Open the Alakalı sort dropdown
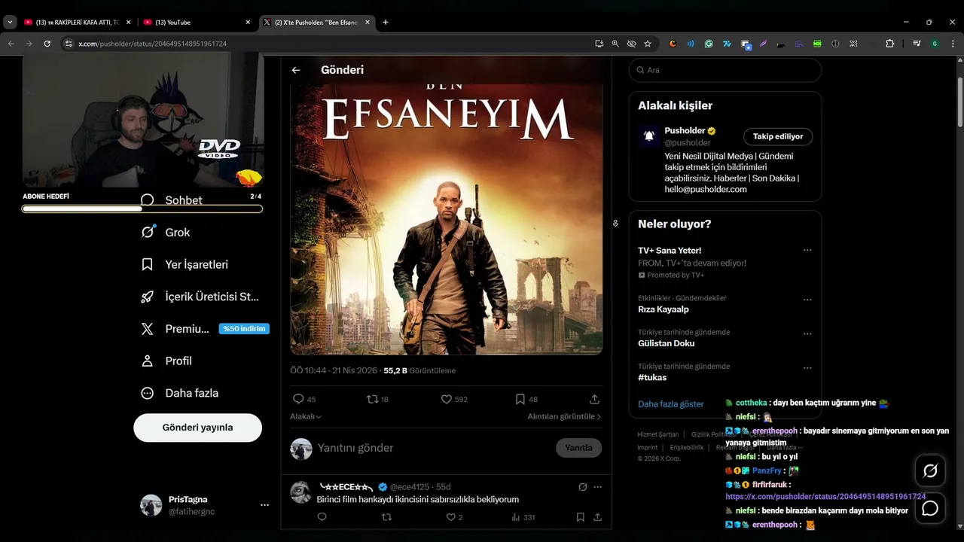 306,416
